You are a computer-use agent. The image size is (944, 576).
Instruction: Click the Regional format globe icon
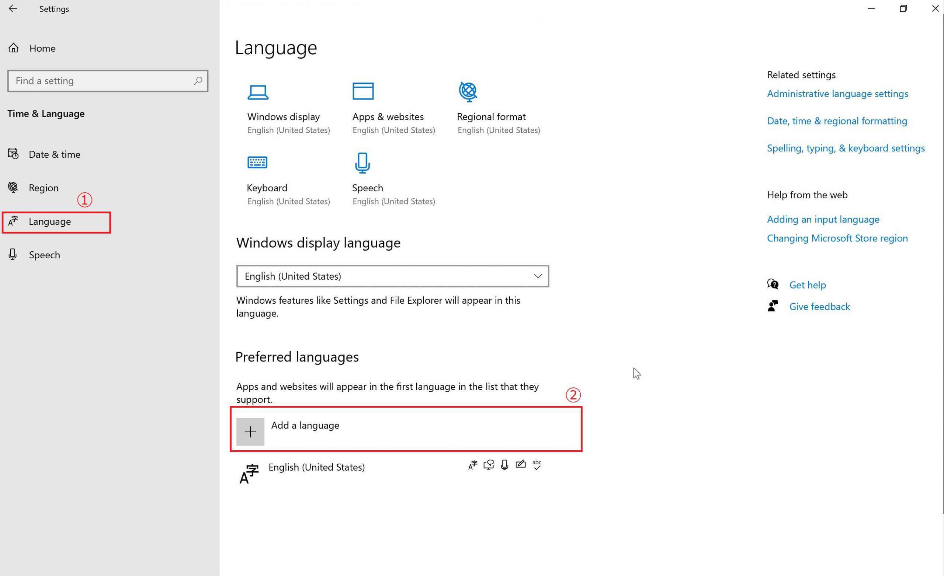(x=468, y=91)
